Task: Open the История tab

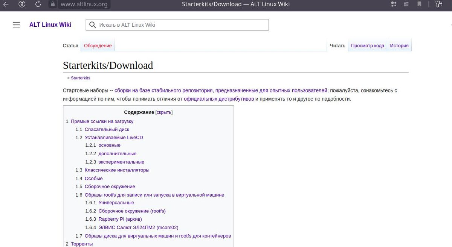Action: point(399,45)
